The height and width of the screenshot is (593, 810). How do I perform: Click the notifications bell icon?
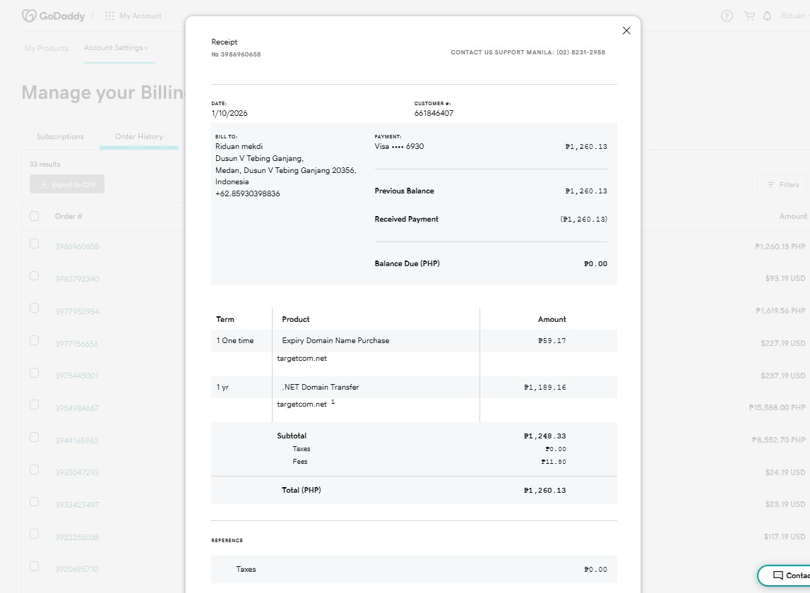click(767, 16)
